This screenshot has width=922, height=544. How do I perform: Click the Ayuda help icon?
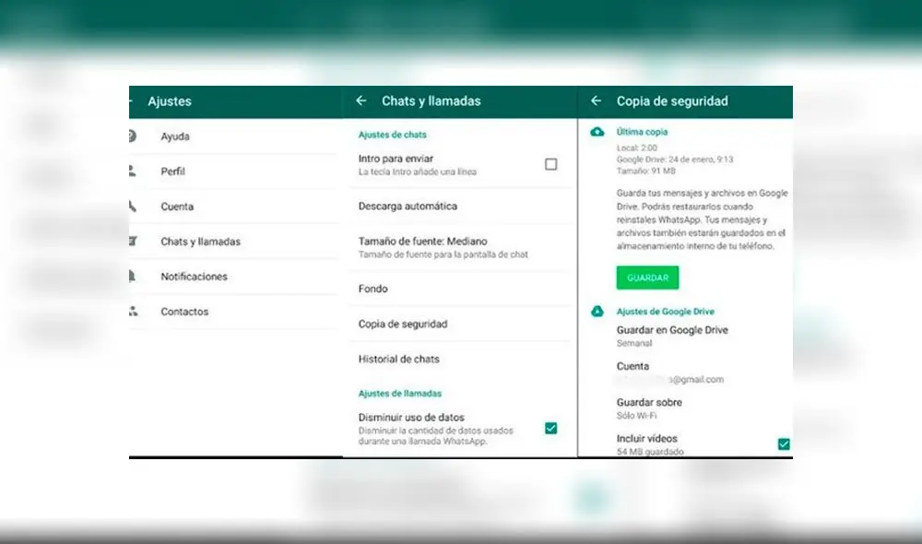click(x=134, y=136)
